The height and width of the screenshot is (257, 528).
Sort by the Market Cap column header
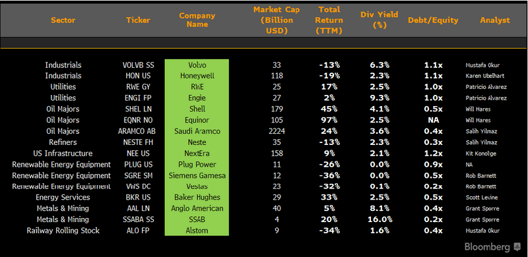pos(277,20)
